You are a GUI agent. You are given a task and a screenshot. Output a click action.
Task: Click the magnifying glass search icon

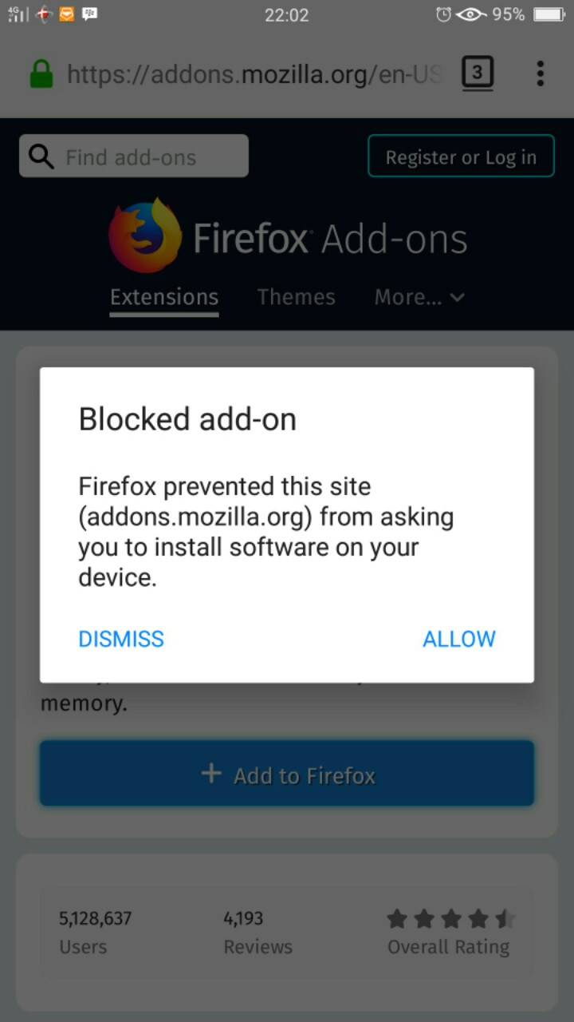41,156
